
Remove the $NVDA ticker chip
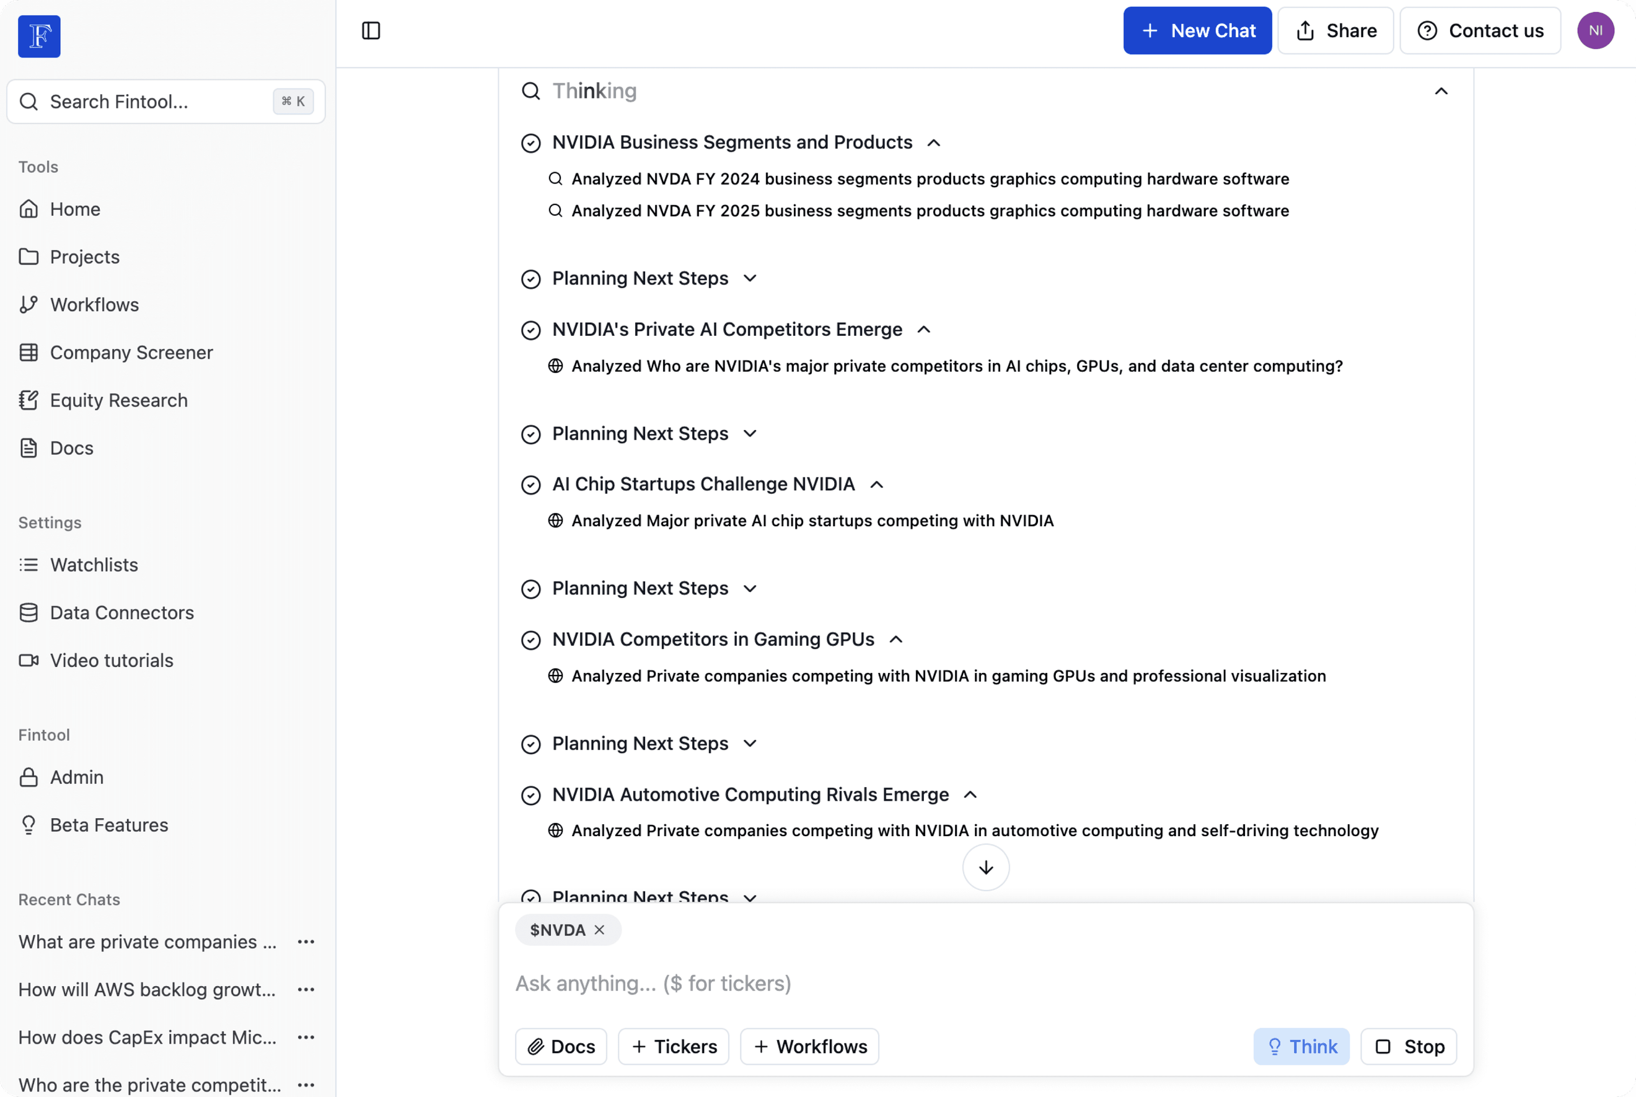tap(599, 930)
